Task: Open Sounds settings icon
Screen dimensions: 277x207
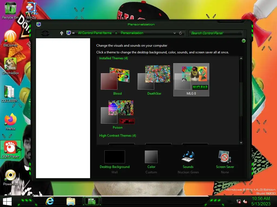Action: point(188,157)
